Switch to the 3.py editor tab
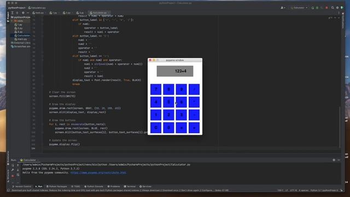This screenshot has height=197, width=350. pos(80,13)
